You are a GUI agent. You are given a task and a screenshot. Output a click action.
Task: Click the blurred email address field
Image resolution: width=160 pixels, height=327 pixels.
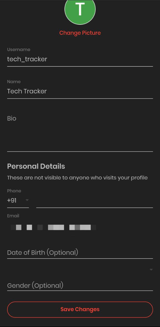(x=54, y=227)
